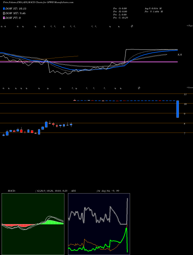Click the 'MACD:' panel heading
The image size is (193, 255).
tap(12, 191)
